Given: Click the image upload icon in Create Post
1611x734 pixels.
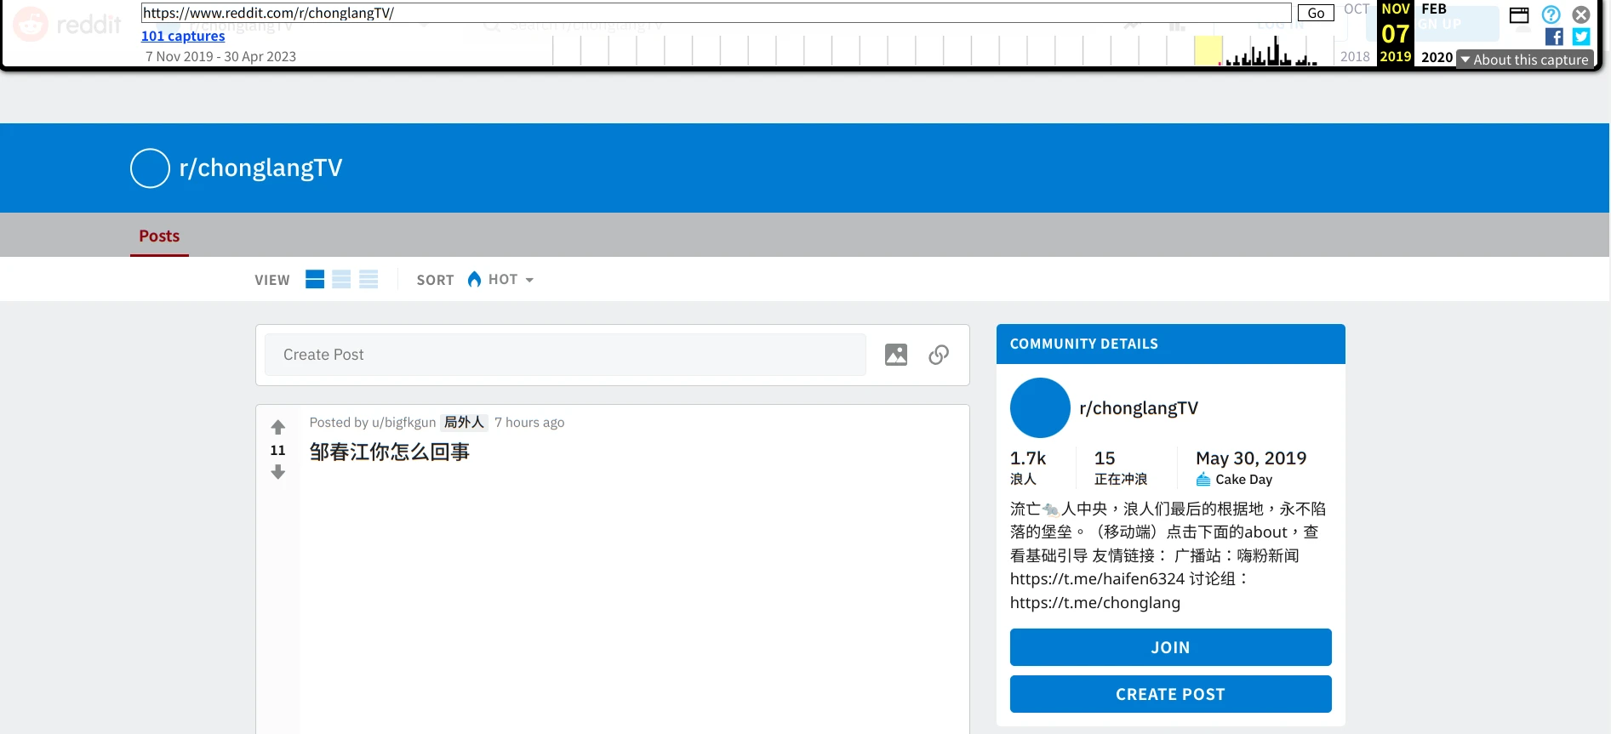Looking at the screenshot, I should click(x=895, y=355).
